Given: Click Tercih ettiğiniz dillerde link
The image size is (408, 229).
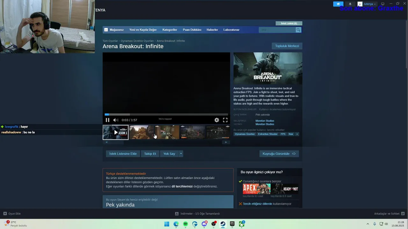Looking at the screenshot, I should (x=257, y=204).
